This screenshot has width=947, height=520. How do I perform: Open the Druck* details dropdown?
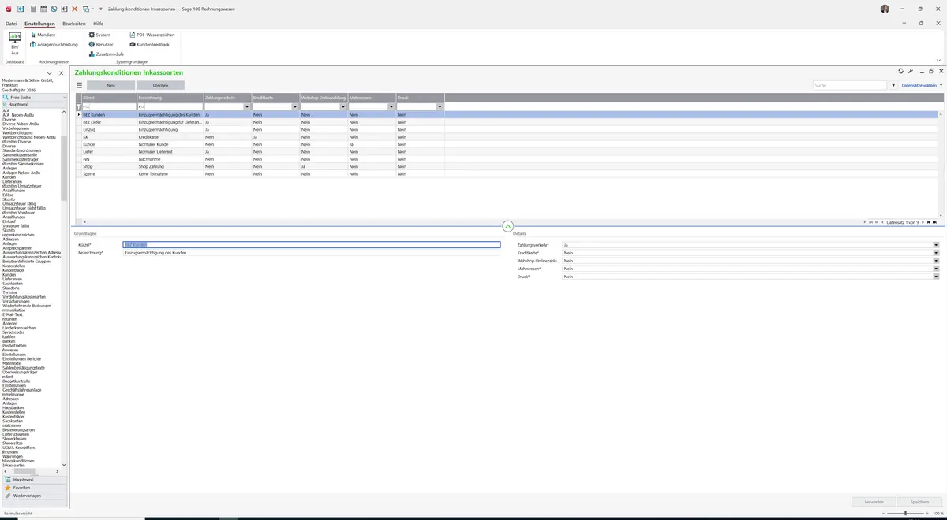tap(936, 277)
